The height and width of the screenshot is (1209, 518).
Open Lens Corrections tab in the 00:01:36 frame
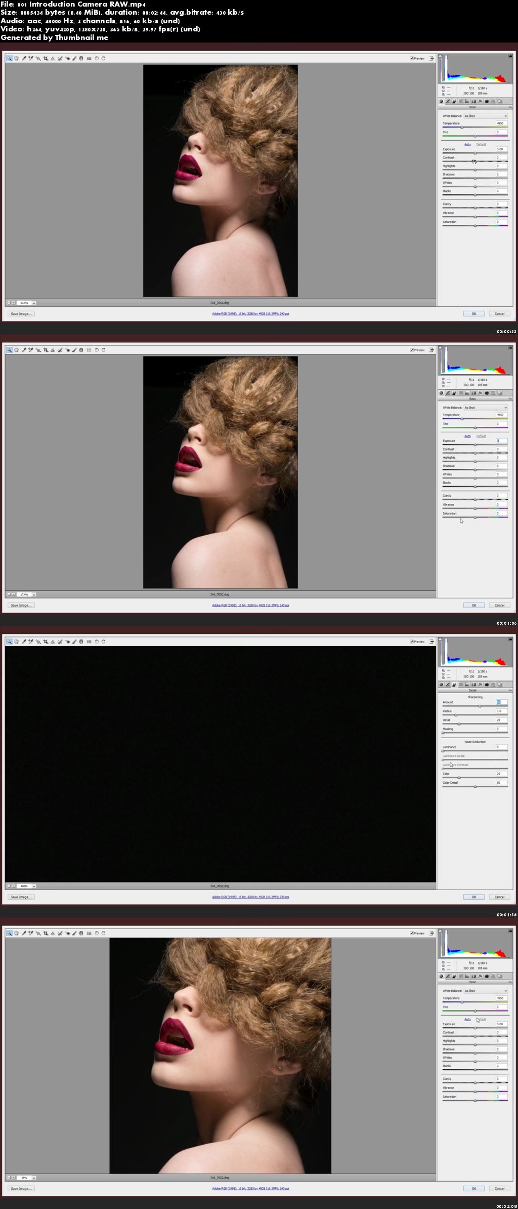click(473, 684)
